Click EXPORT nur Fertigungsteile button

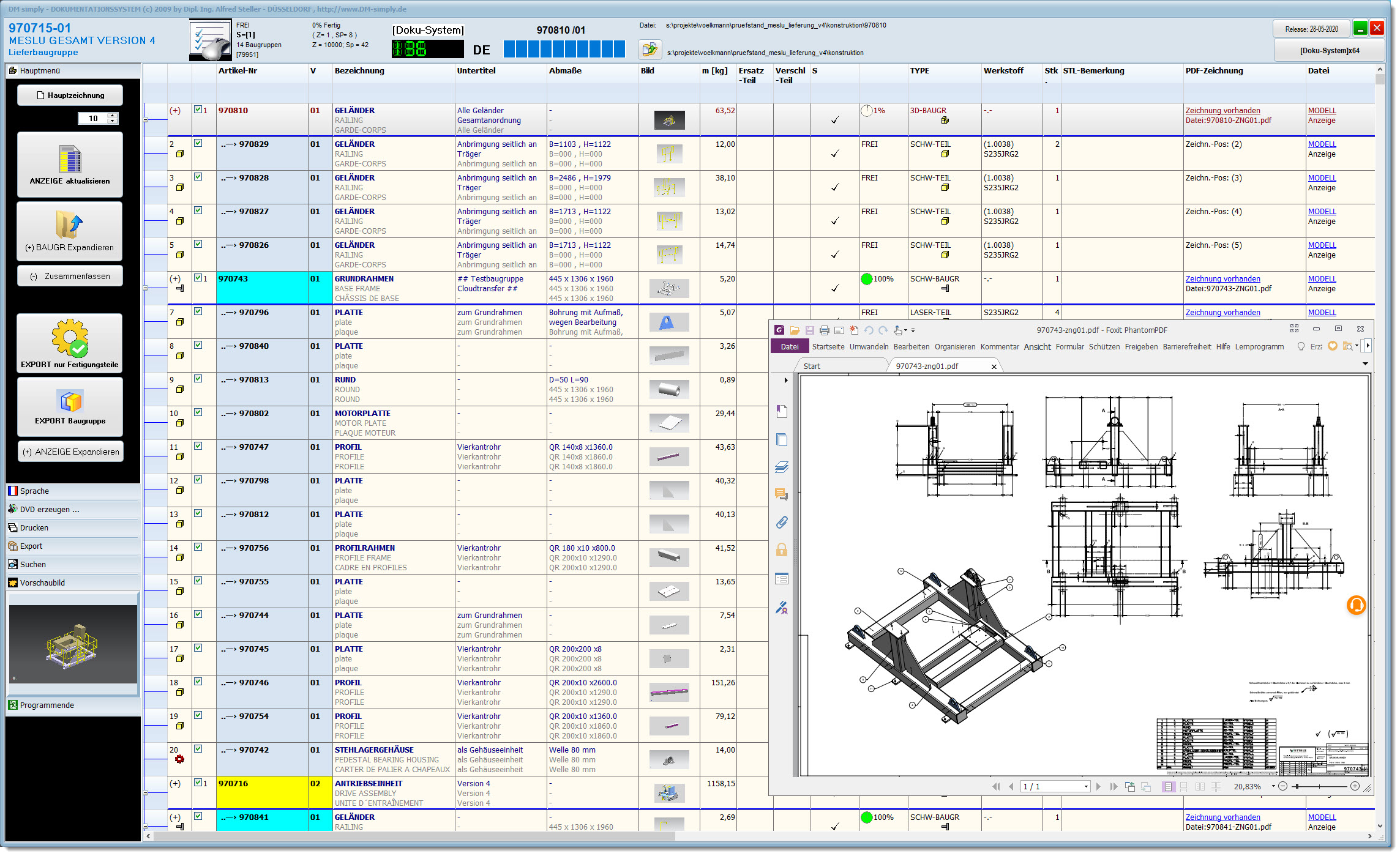click(x=70, y=343)
